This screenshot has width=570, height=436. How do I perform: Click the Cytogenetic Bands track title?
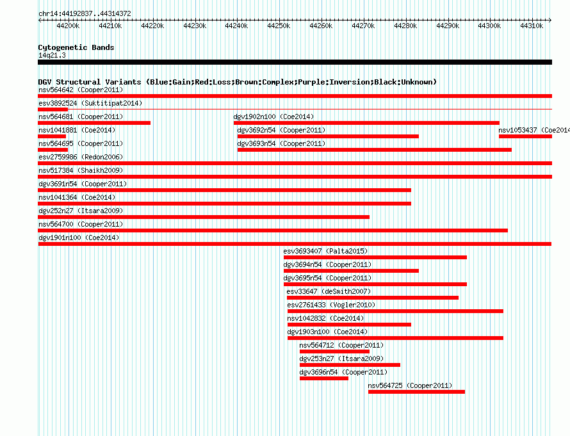tap(76, 47)
